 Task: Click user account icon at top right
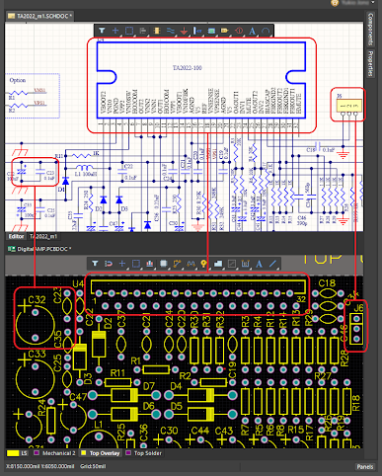(x=335, y=3)
